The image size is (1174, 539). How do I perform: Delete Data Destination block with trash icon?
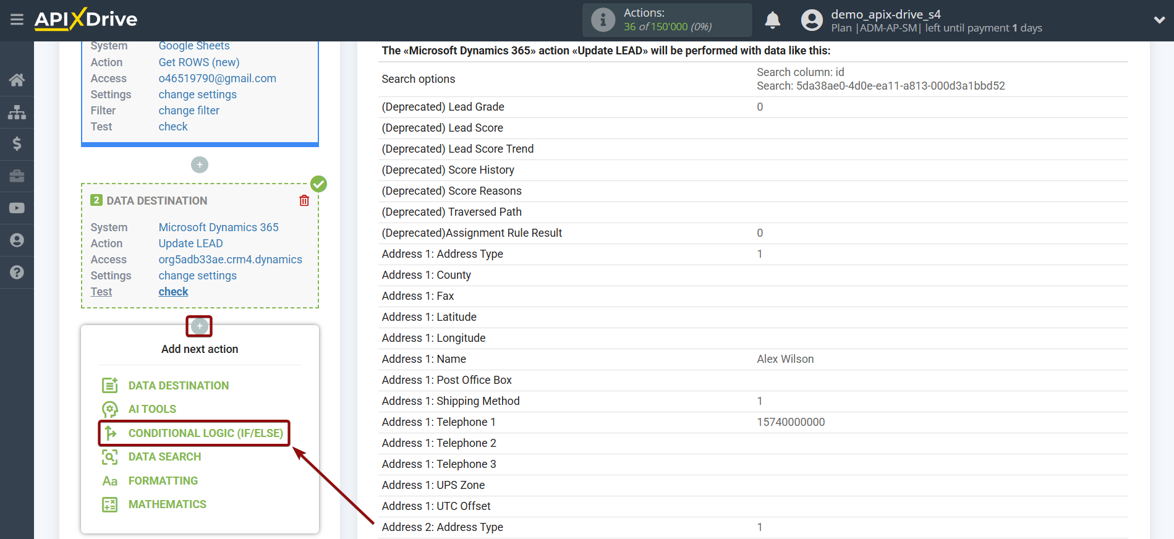(304, 200)
